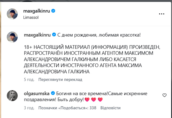The height and width of the screenshot is (118, 172).
Task: Click the "5 год." caption timestamp
Action: point(29,80)
